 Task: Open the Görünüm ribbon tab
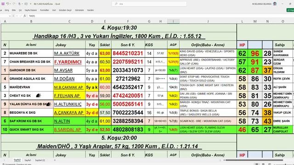tap(79, 10)
